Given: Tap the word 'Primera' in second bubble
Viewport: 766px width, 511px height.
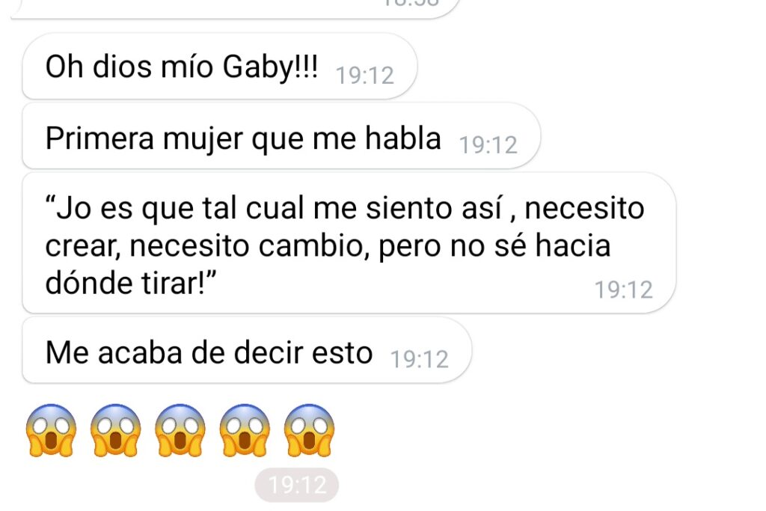Looking at the screenshot, I should click(99, 138).
